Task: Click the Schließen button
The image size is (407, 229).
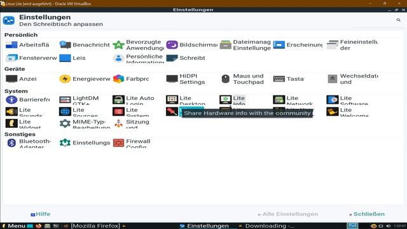Action: coord(367,214)
